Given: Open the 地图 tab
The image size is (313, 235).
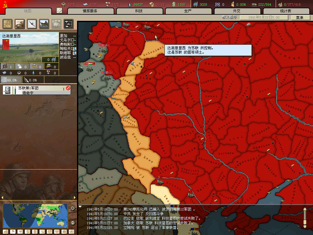Looking at the screenshot, I should pyautogui.click(x=28, y=11).
